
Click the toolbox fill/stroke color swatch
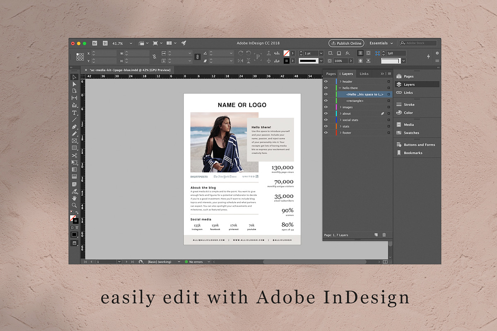point(74,219)
